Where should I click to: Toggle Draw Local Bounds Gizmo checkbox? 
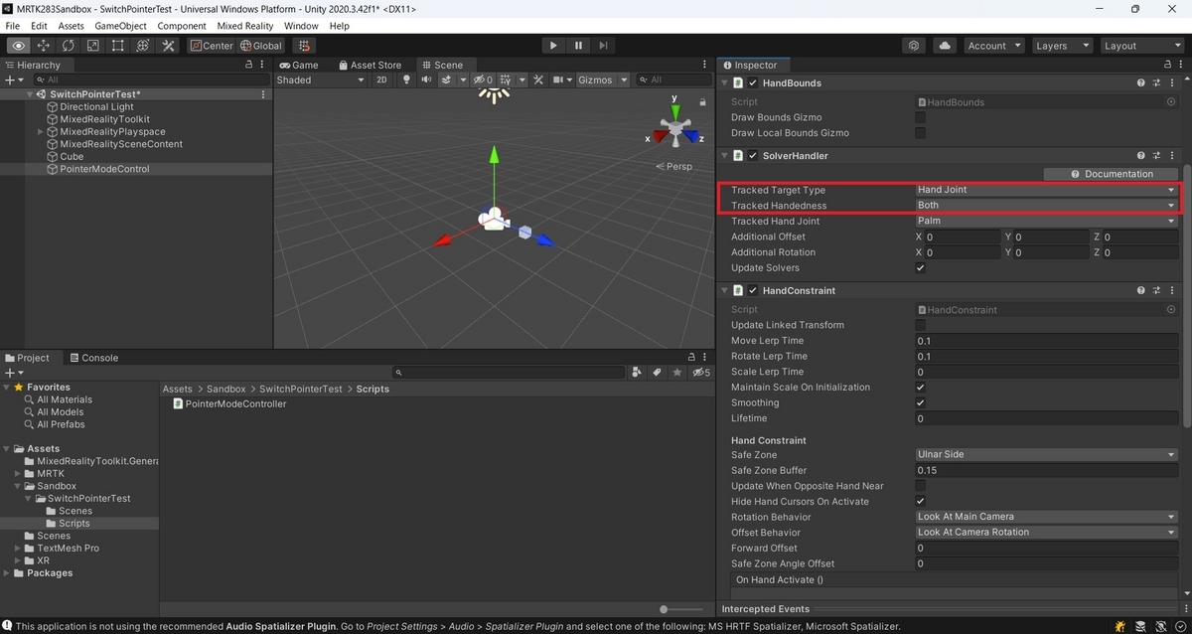920,133
